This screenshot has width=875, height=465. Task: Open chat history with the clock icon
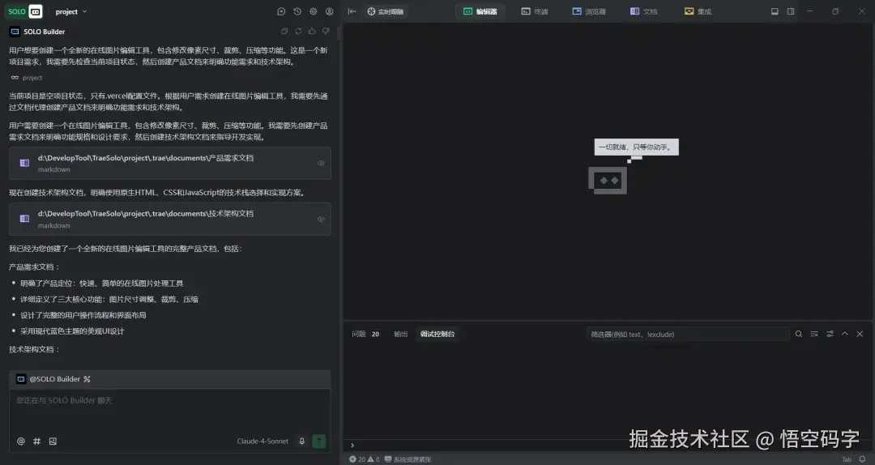pos(297,11)
